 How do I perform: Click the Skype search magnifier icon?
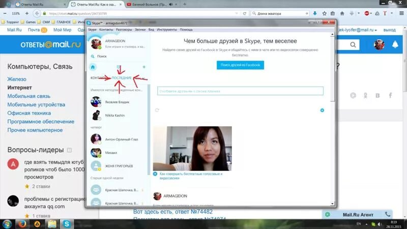pyautogui.click(x=93, y=56)
